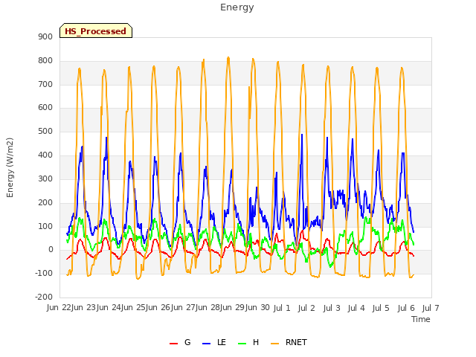
Task: Click the blue LE legend color marker
Action: pyautogui.click(x=206, y=344)
